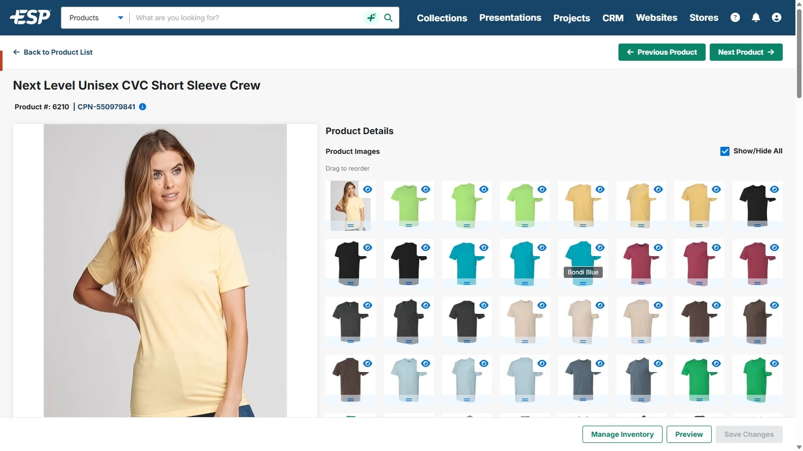803x451 pixels.
Task: Click the drag handle on the first lime green shirt
Action: coord(409,226)
